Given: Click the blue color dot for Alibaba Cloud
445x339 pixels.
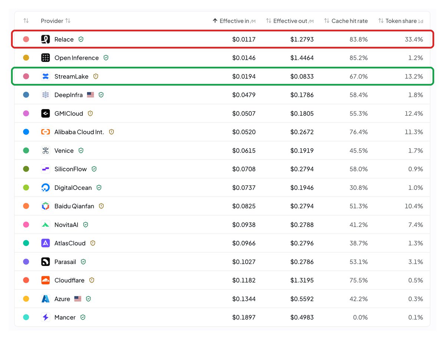Looking at the screenshot, I should click(x=26, y=132).
